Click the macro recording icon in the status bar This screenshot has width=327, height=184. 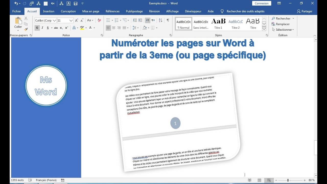[x=63, y=180]
